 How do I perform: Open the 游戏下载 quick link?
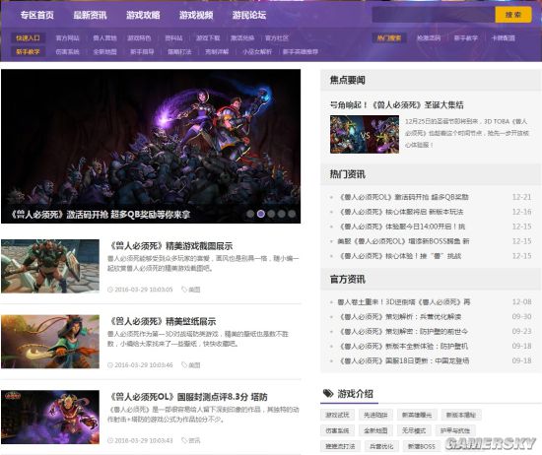[208, 38]
